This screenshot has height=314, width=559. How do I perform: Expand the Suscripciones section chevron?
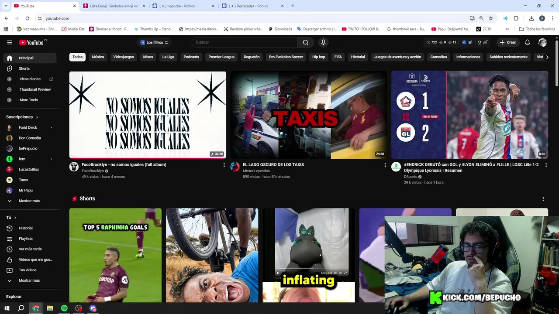37,117
